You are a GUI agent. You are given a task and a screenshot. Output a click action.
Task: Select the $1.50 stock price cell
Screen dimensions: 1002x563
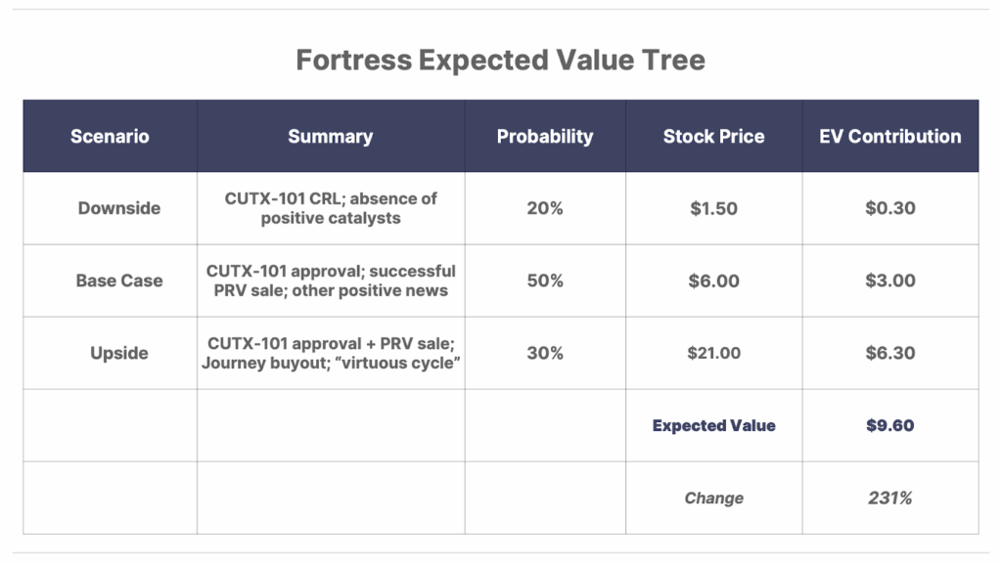coord(713,208)
